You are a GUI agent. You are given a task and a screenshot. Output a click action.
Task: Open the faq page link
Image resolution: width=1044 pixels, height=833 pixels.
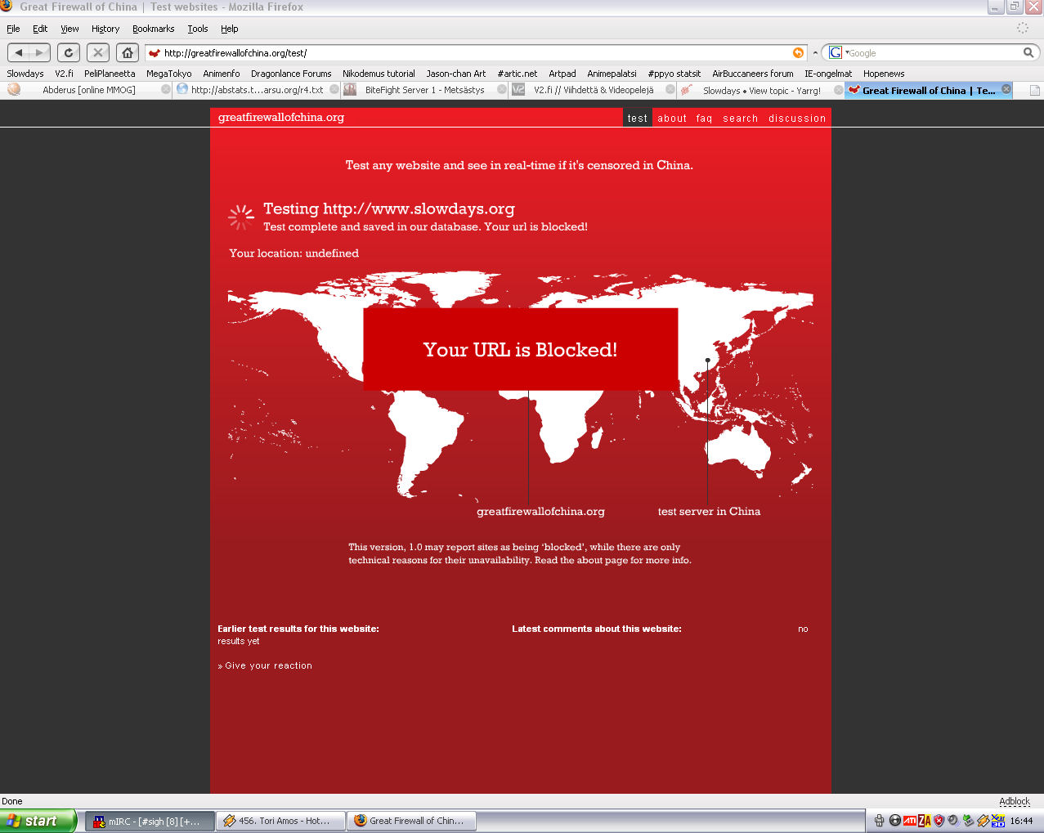click(704, 119)
